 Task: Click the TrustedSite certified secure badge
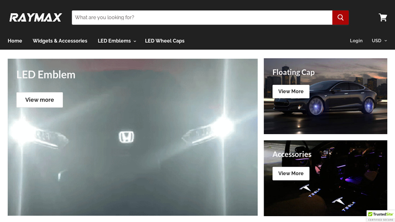(380, 216)
